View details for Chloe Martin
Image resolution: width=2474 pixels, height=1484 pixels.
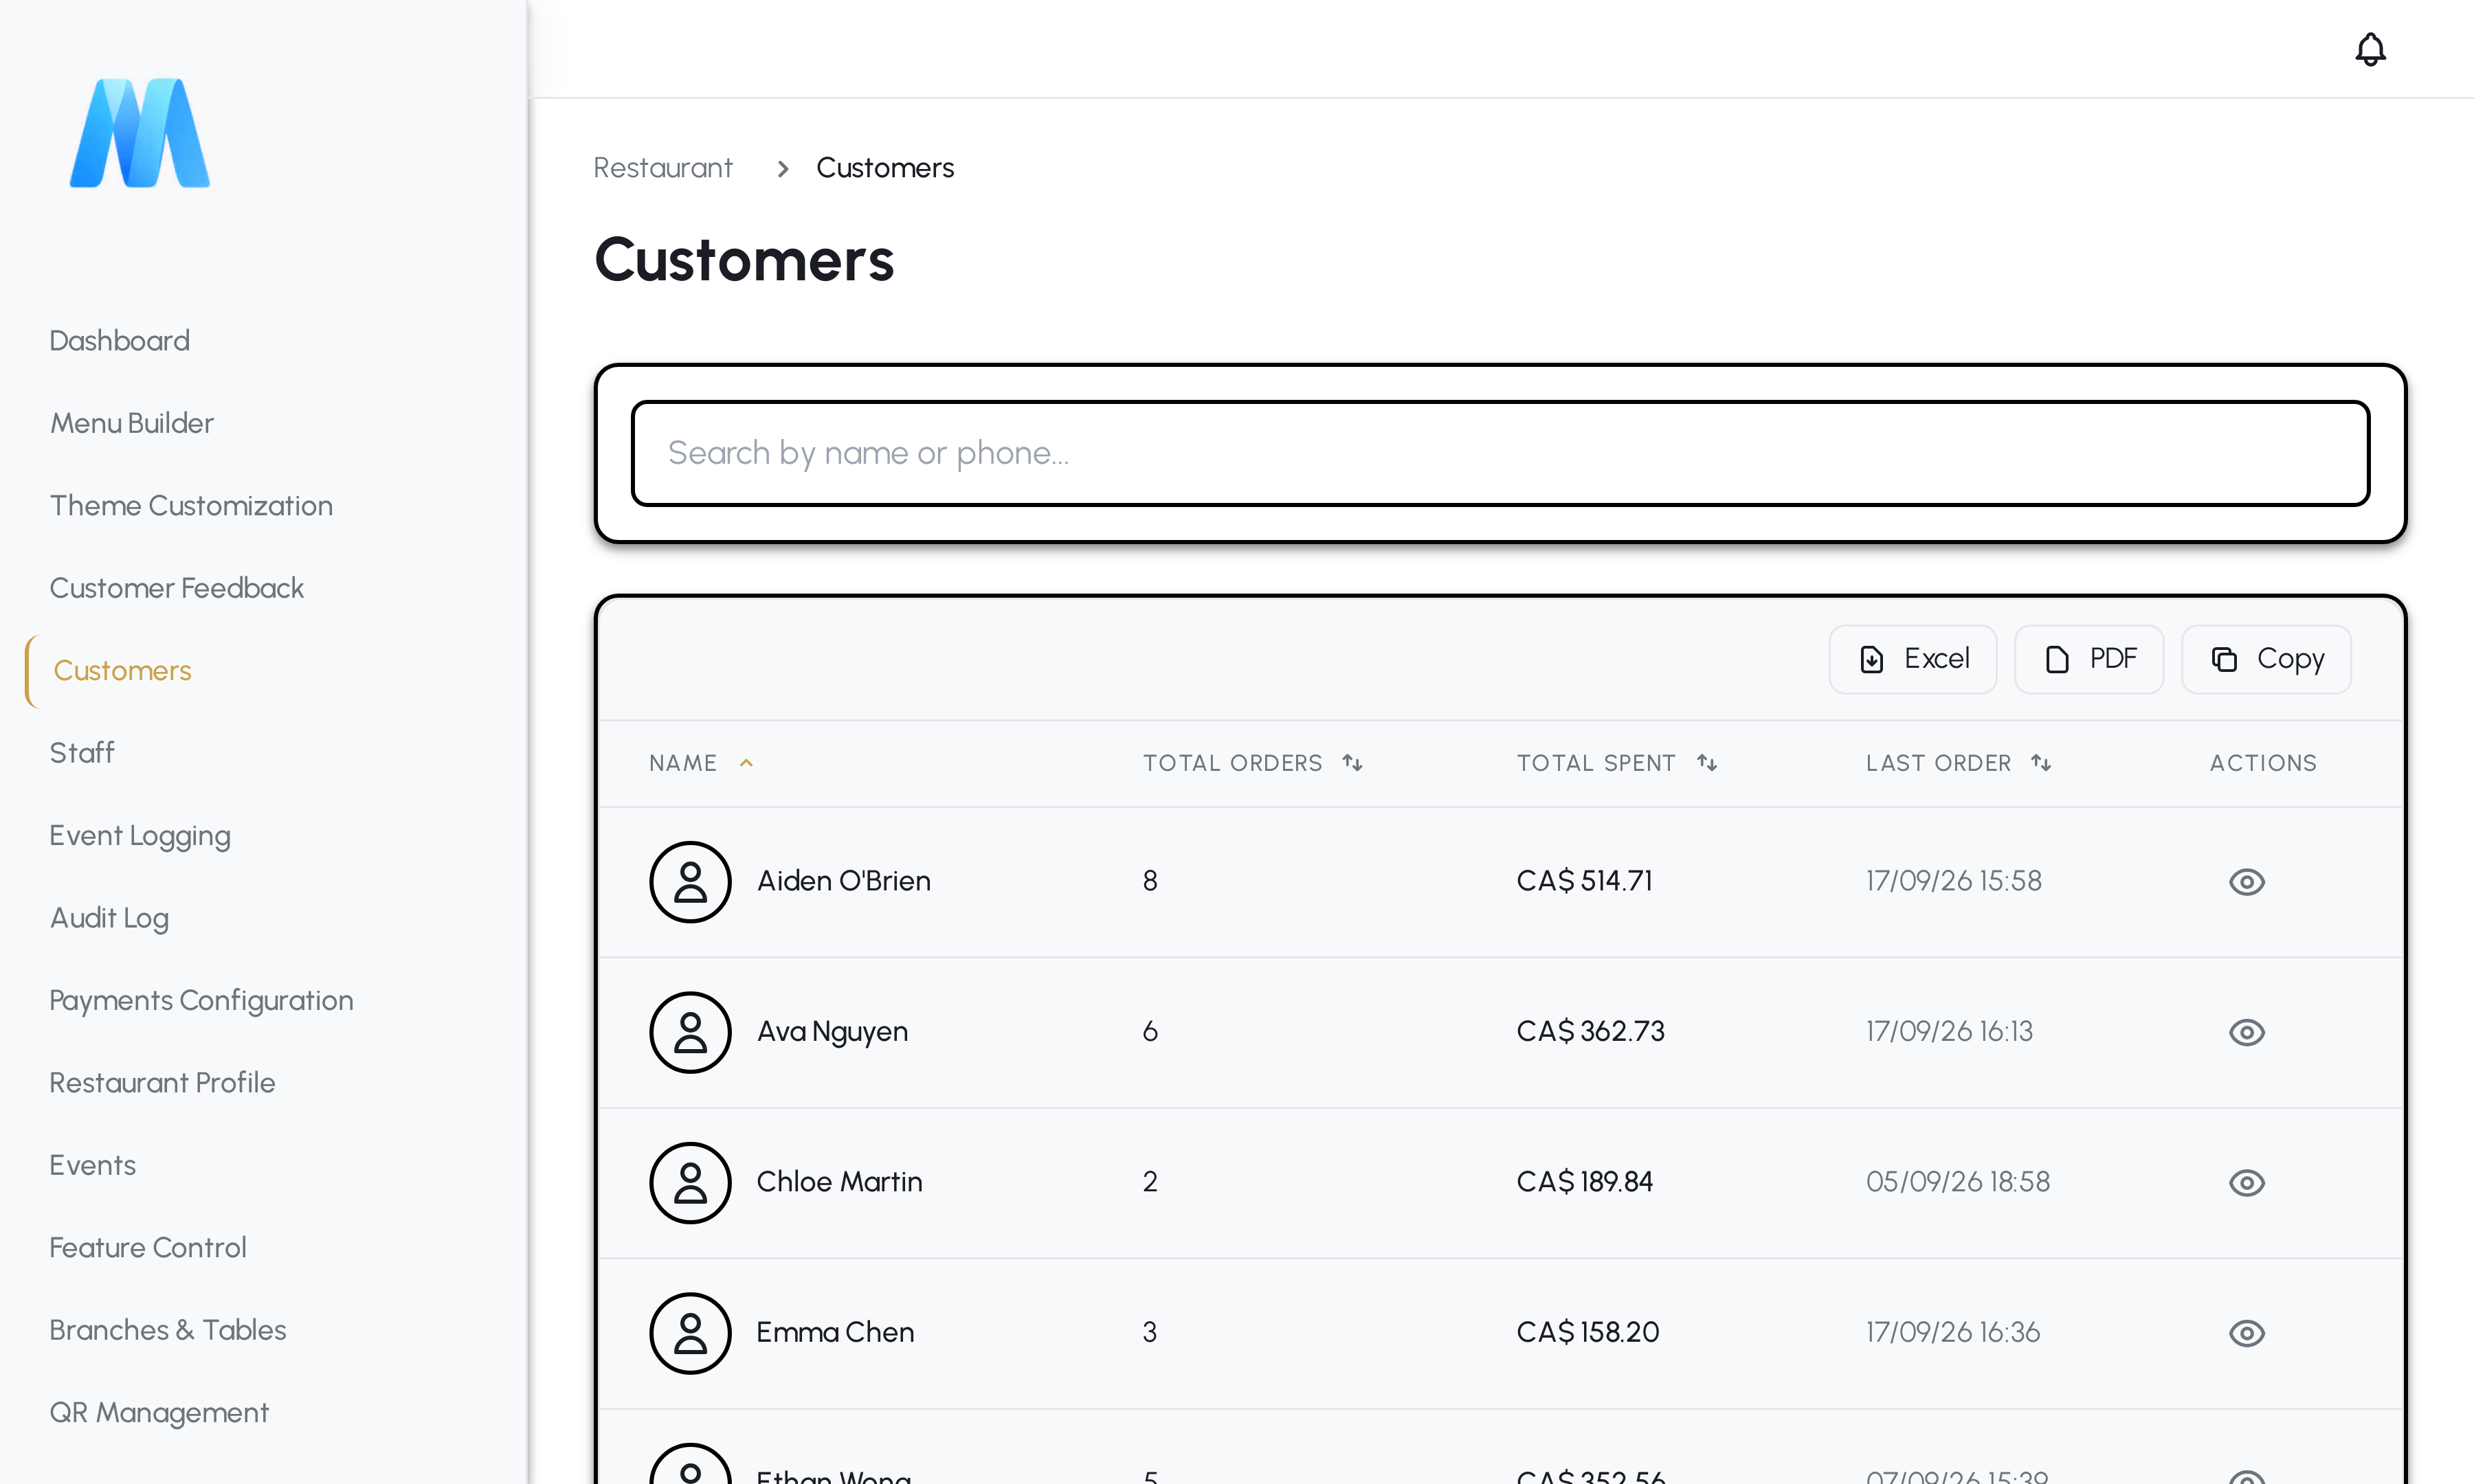(x=2246, y=1183)
